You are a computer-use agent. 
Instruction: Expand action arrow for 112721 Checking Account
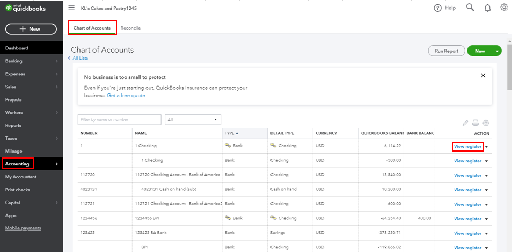tap(487, 205)
